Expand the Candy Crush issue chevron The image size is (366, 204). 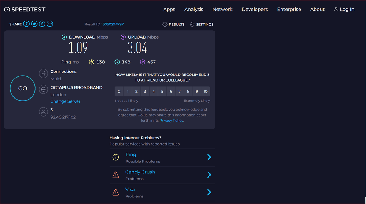pyautogui.click(x=209, y=175)
